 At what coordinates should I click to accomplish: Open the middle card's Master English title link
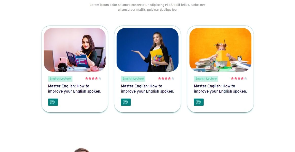(x=147, y=89)
